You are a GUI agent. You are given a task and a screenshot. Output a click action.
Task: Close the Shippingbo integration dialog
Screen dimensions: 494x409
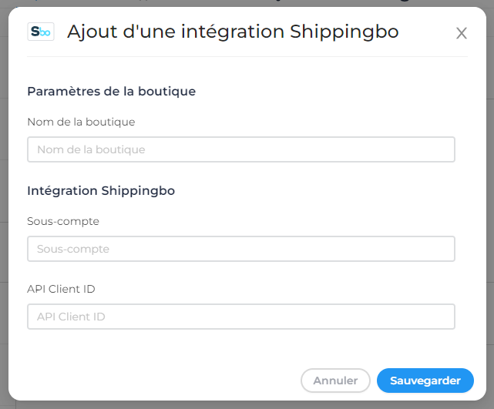click(461, 33)
